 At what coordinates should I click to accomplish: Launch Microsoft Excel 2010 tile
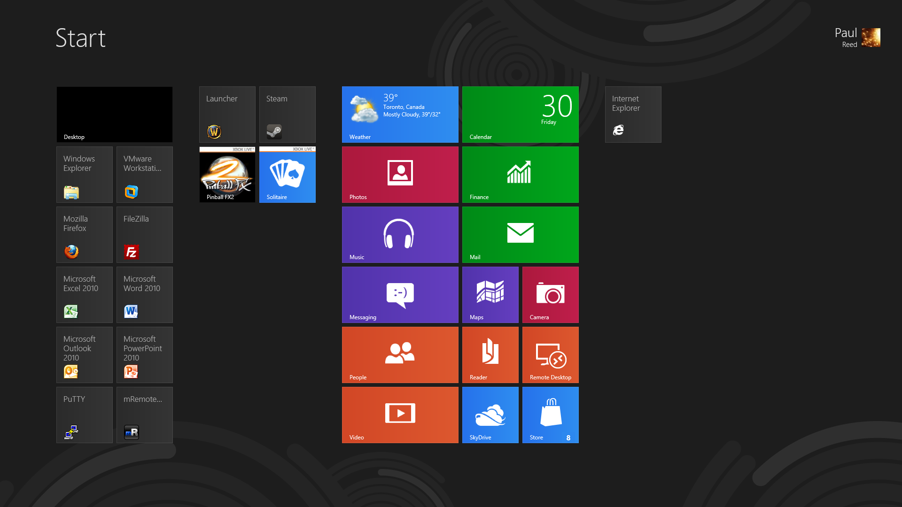(85, 295)
